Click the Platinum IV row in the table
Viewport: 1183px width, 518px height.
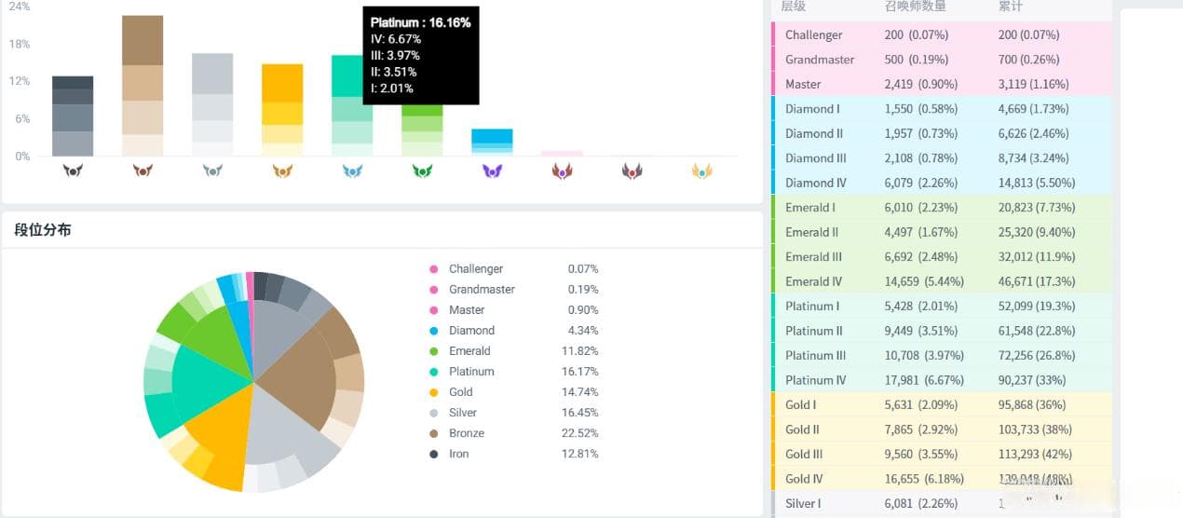pyautogui.click(x=942, y=380)
